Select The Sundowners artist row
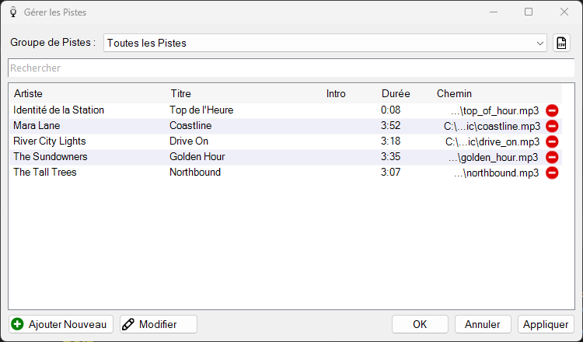This screenshot has height=342, width=583. tap(285, 157)
